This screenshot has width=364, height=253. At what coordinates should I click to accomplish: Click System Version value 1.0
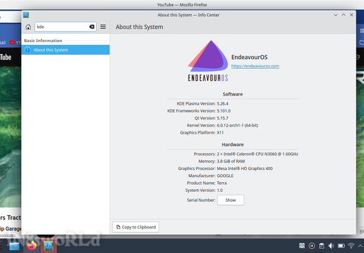point(220,190)
